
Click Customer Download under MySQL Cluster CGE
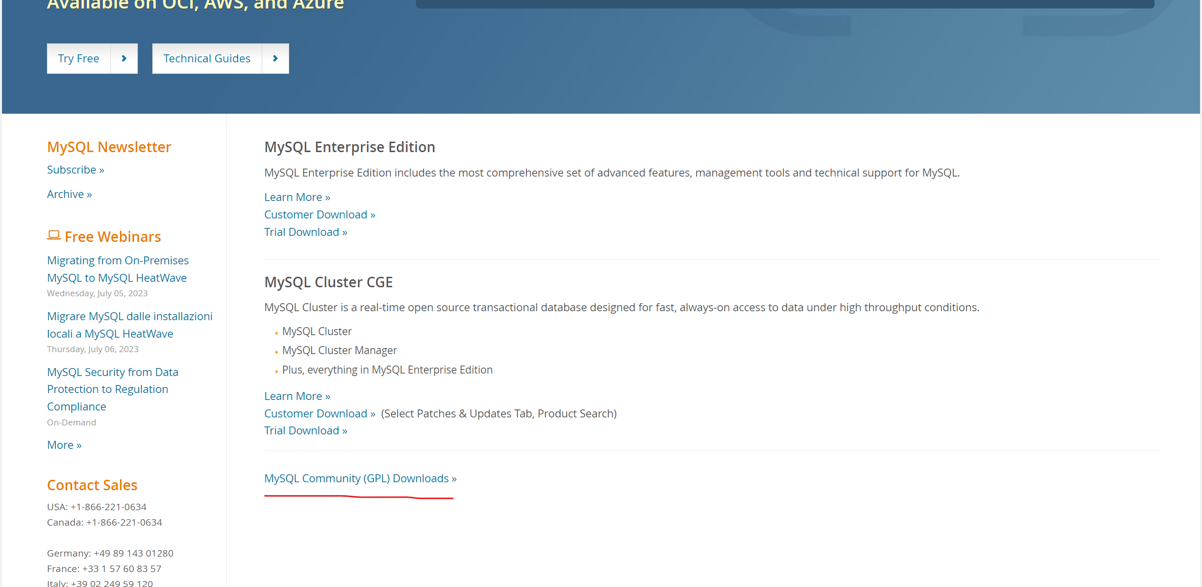(320, 413)
